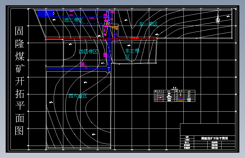Click the red square symbol in legend
Viewport: 245px width, 158px height.
click(x=181, y=97)
